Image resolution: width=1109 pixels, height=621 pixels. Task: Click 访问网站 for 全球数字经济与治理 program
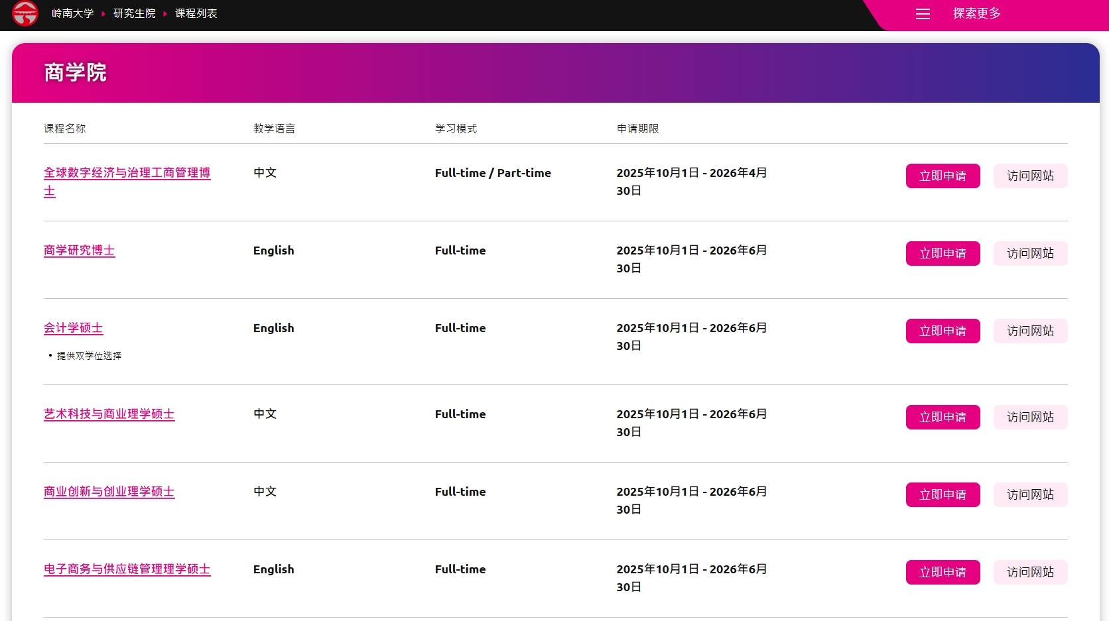[1030, 176]
